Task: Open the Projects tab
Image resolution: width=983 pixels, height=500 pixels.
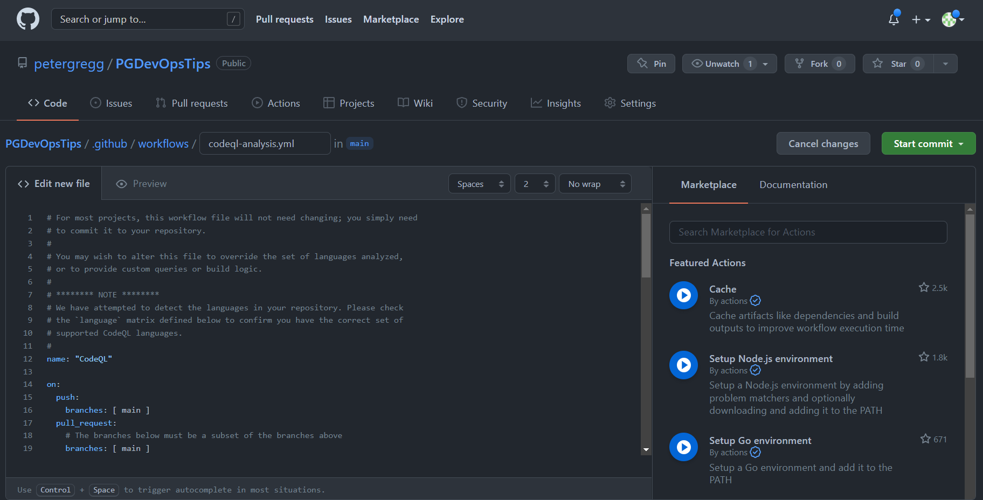Action: coord(349,103)
